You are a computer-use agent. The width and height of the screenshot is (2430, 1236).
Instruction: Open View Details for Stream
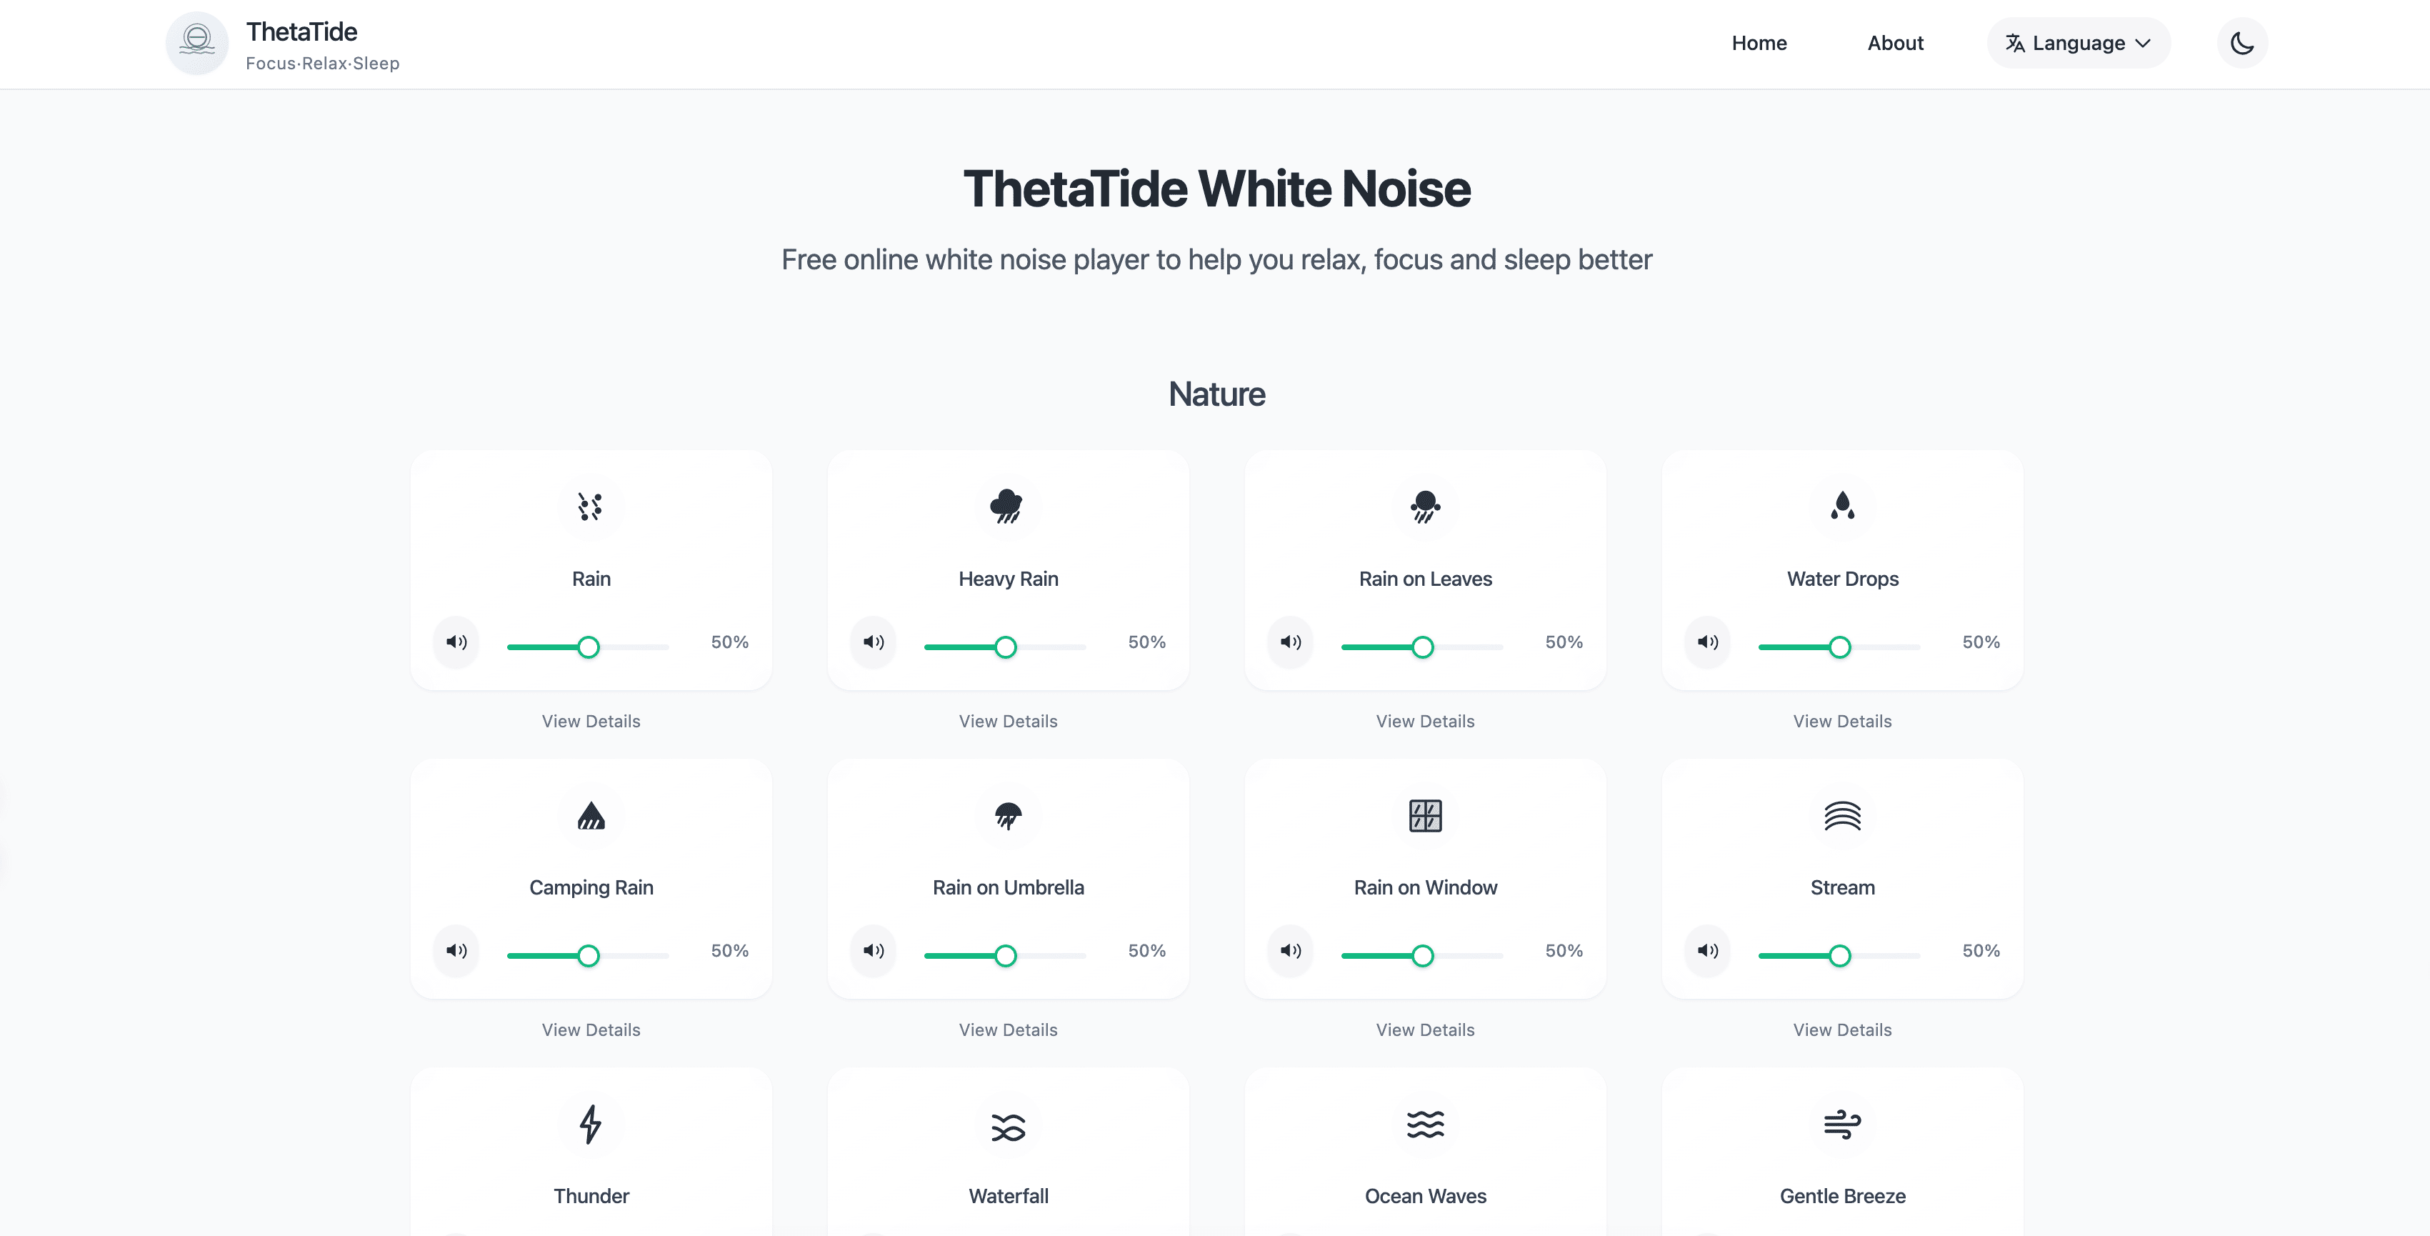(1841, 1030)
